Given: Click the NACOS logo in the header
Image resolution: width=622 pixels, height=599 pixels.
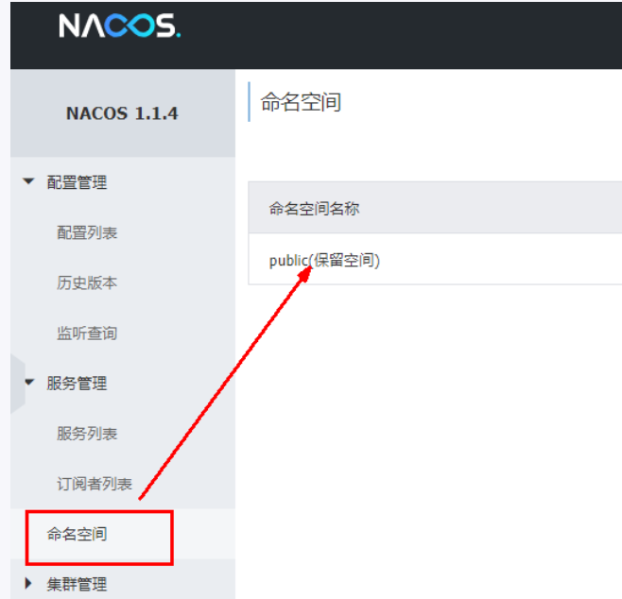Looking at the screenshot, I should [x=120, y=26].
